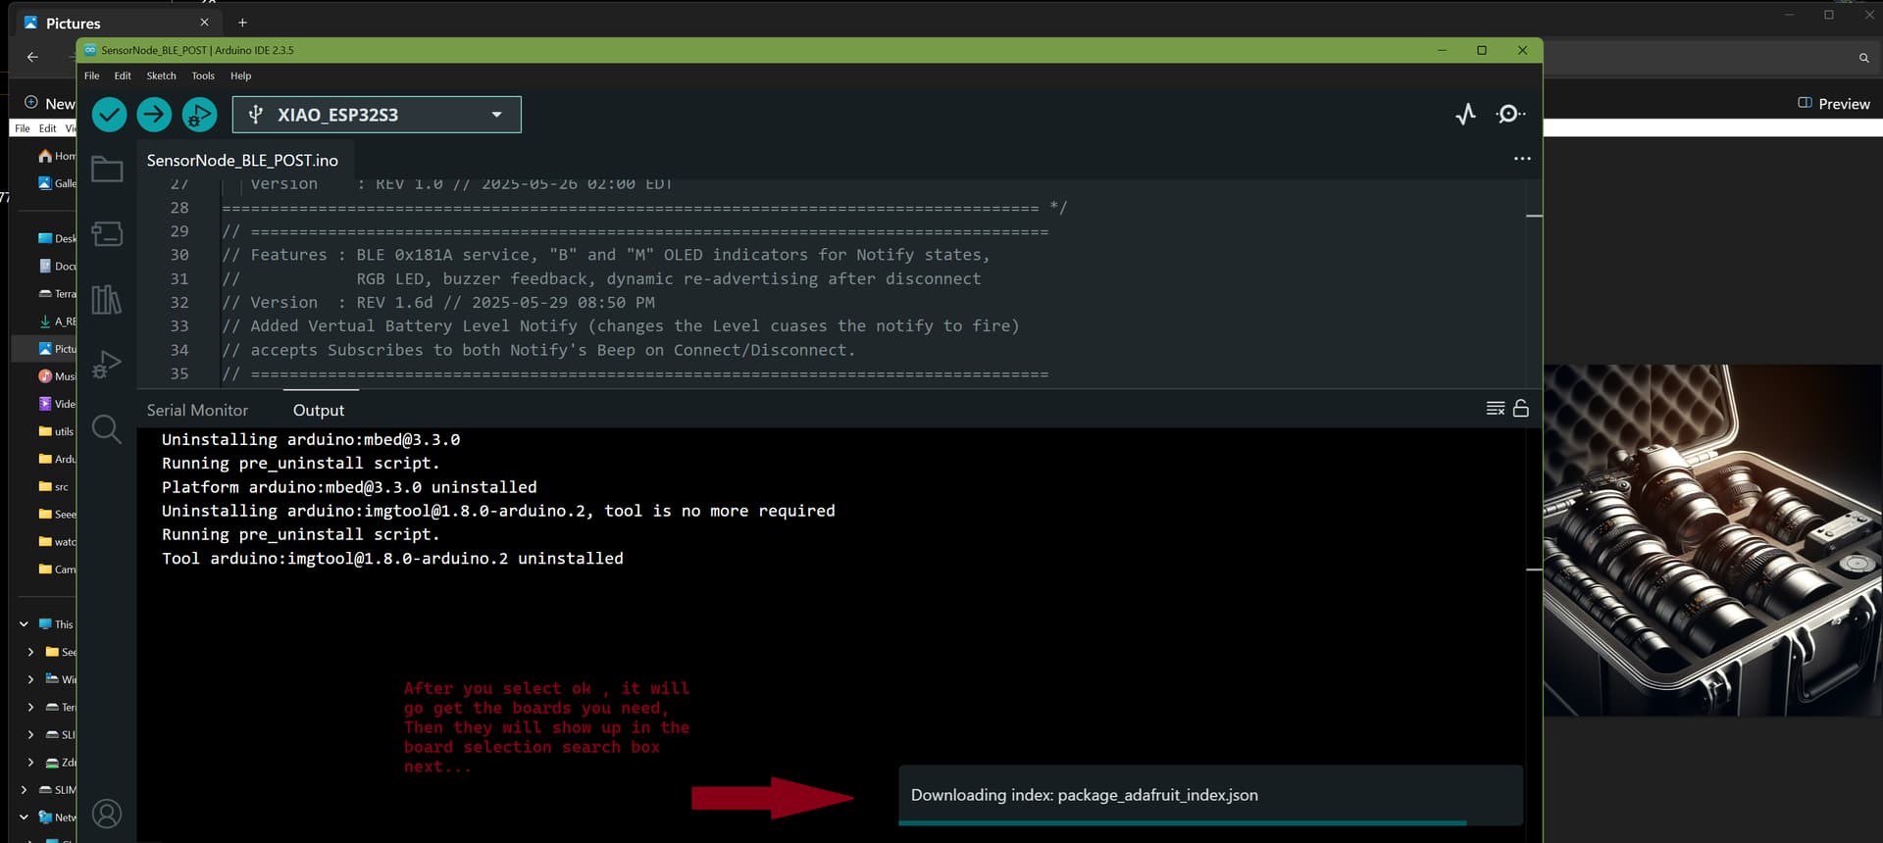Select the SensorNode_BLE_POST.ino editor tab
The image size is (1883, 843).
tap(242, 161)
